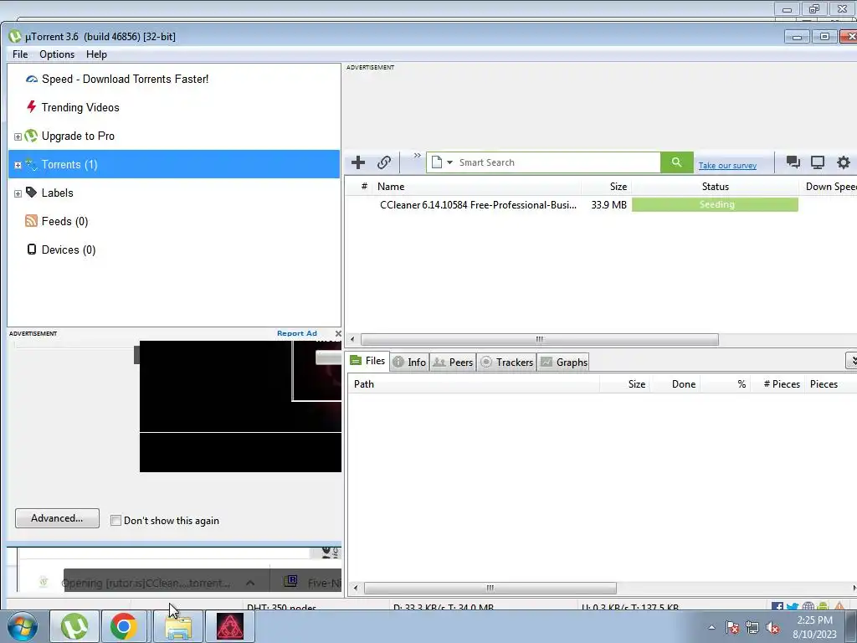Select Labels in sidebar
The image size is (857, 643).
pos(58,193)
